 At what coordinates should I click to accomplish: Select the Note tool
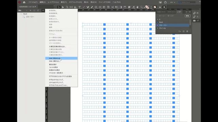tap(129, 7)
